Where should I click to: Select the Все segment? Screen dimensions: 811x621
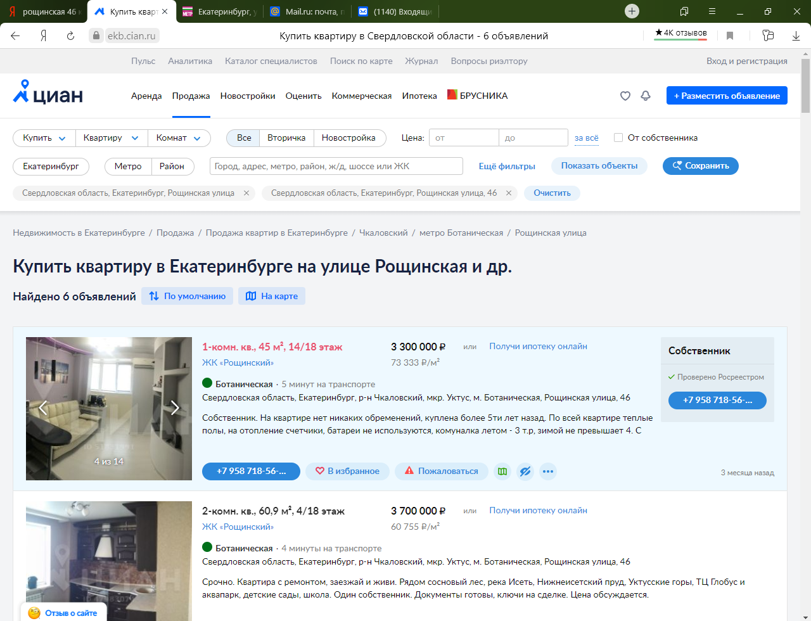[244, 138]
